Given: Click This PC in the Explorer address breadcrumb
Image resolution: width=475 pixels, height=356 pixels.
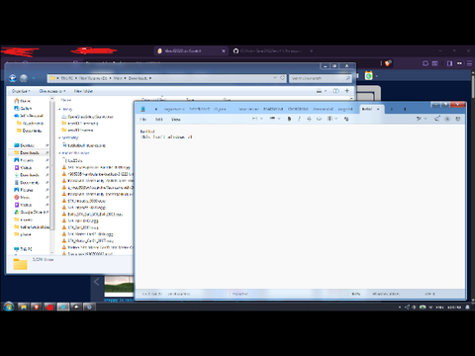Looking at the screenshot, I should (x=67, y=78).
